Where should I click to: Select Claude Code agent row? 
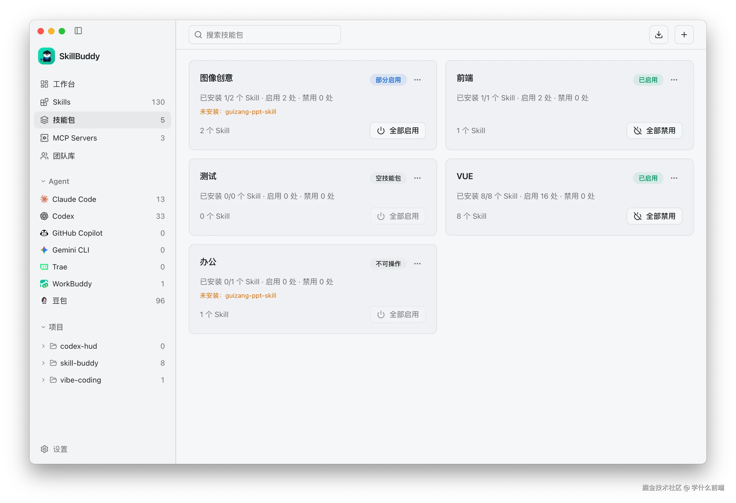(102, 199)
